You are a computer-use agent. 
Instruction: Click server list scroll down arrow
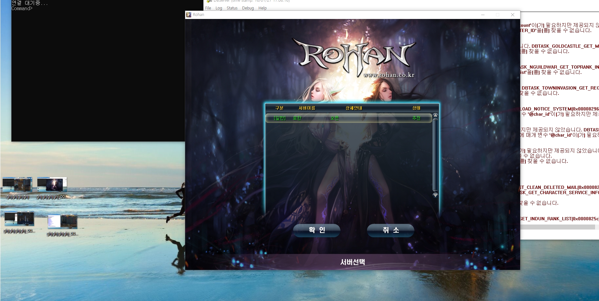[x=435, y=195]
